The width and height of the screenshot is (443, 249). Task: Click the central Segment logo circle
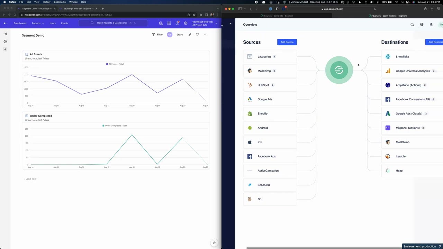339,70
